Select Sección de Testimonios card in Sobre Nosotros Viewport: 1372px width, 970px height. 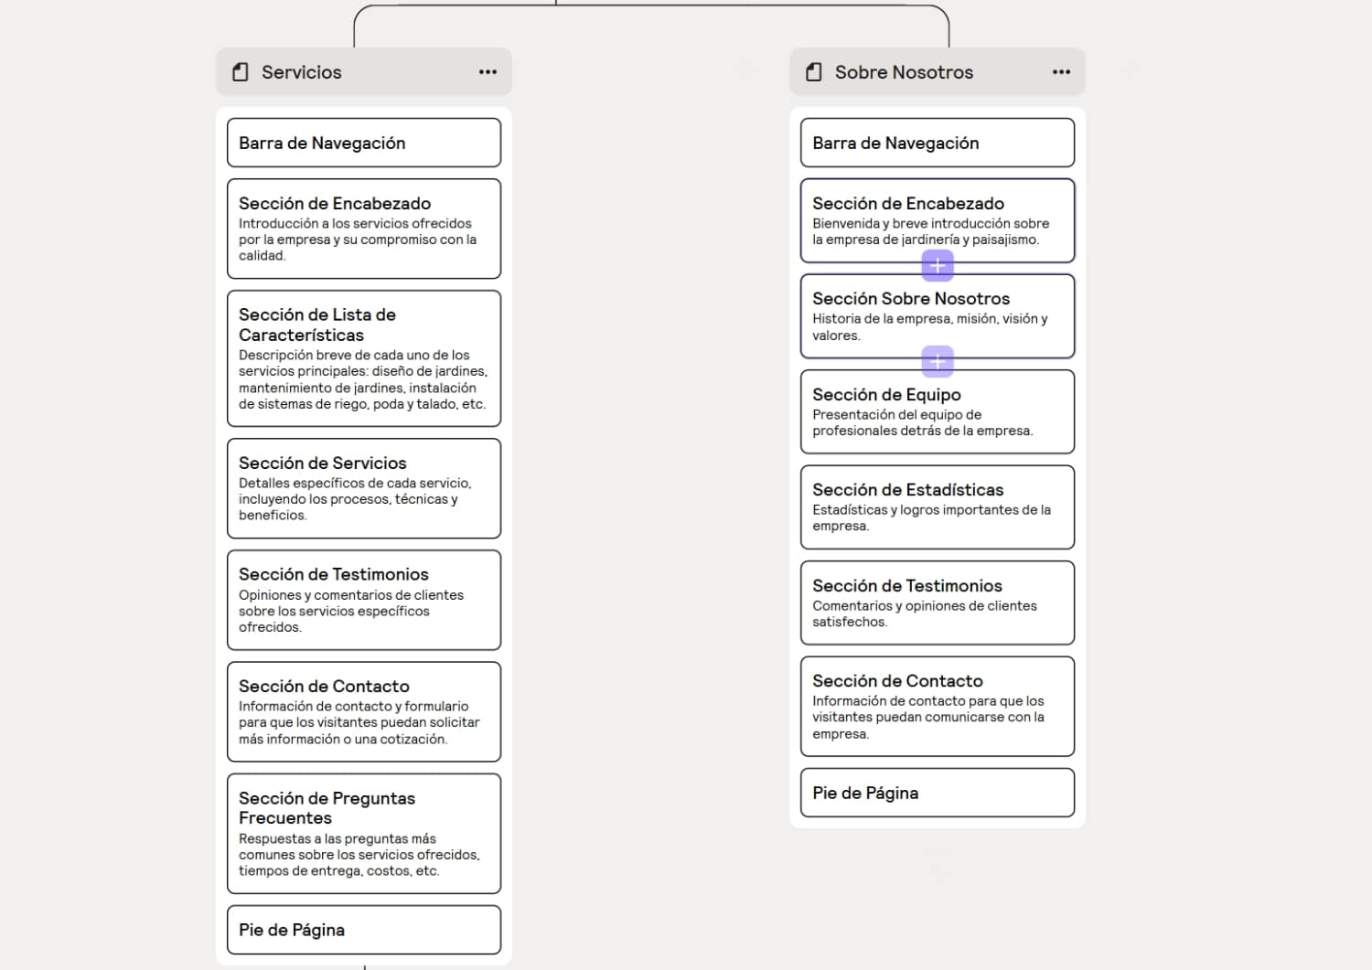[x=938, y=602]
